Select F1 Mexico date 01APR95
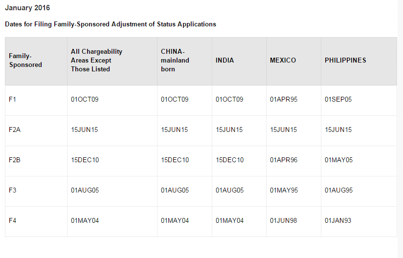The height and width of the screenshot is (258, 403). [x=284, y=99]
